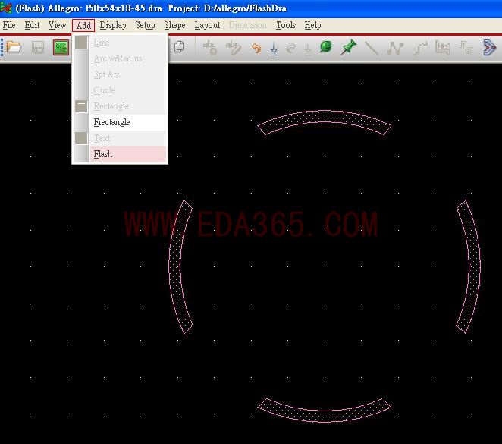Choose Frectangle from Add menu
Screen dimensions: 502x444
click(x=128, y=122)
